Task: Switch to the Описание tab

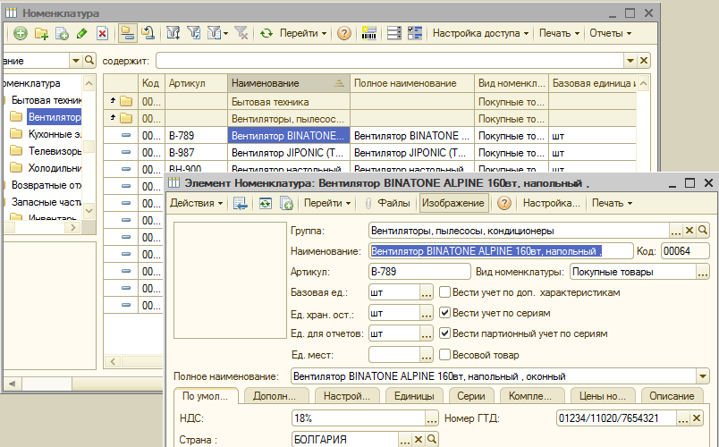Action: tap(672, 396)
